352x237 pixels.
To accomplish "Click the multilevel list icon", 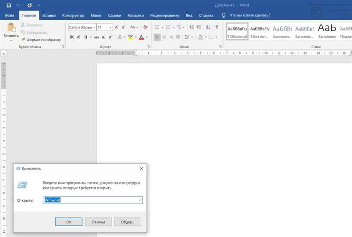I will (179, 27).
